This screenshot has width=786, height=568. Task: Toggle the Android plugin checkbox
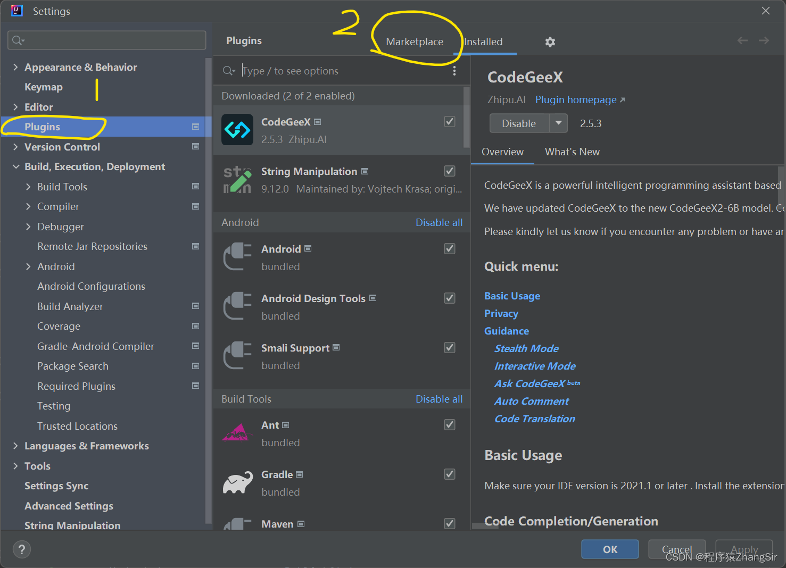click(450, 248)
